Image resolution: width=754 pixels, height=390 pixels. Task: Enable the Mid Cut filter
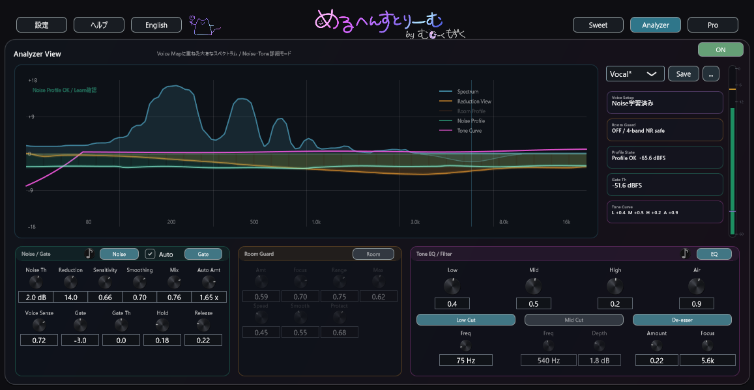click(x=573, y=320)
